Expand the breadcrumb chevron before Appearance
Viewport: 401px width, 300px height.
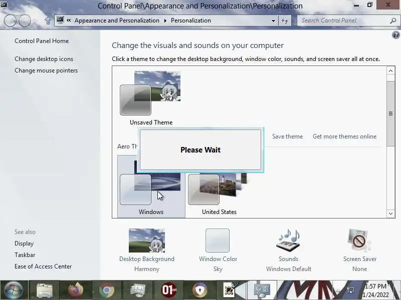tap(69, 20)
